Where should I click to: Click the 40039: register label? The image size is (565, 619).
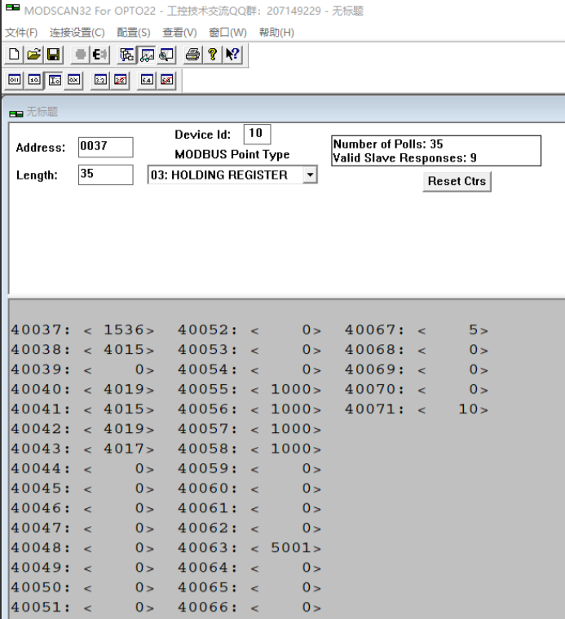(41, 369)
